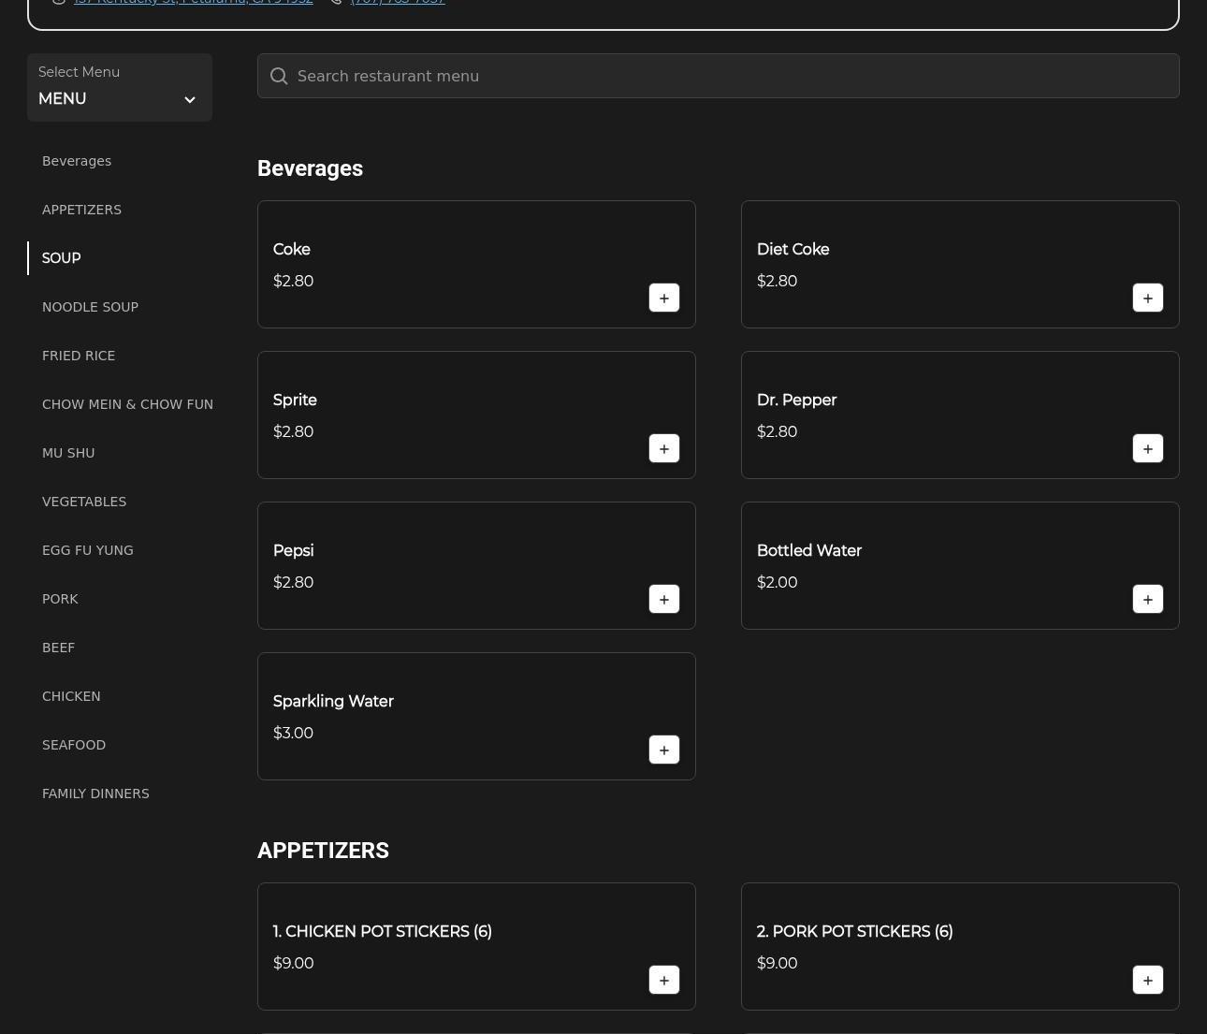Screen dimensions: 1207x1034
Task: Click the plus button for Sprite
Action: [663, 448]
